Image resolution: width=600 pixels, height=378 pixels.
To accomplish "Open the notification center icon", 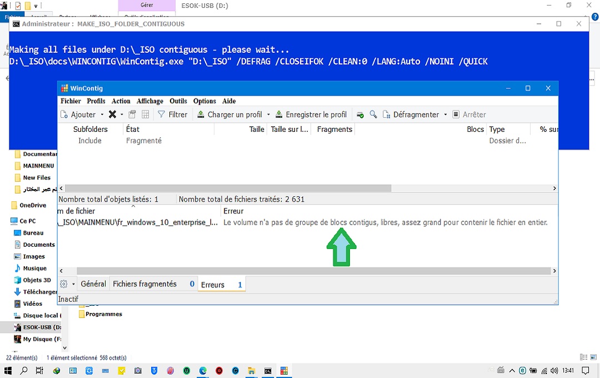I will (x=586, y=371).
